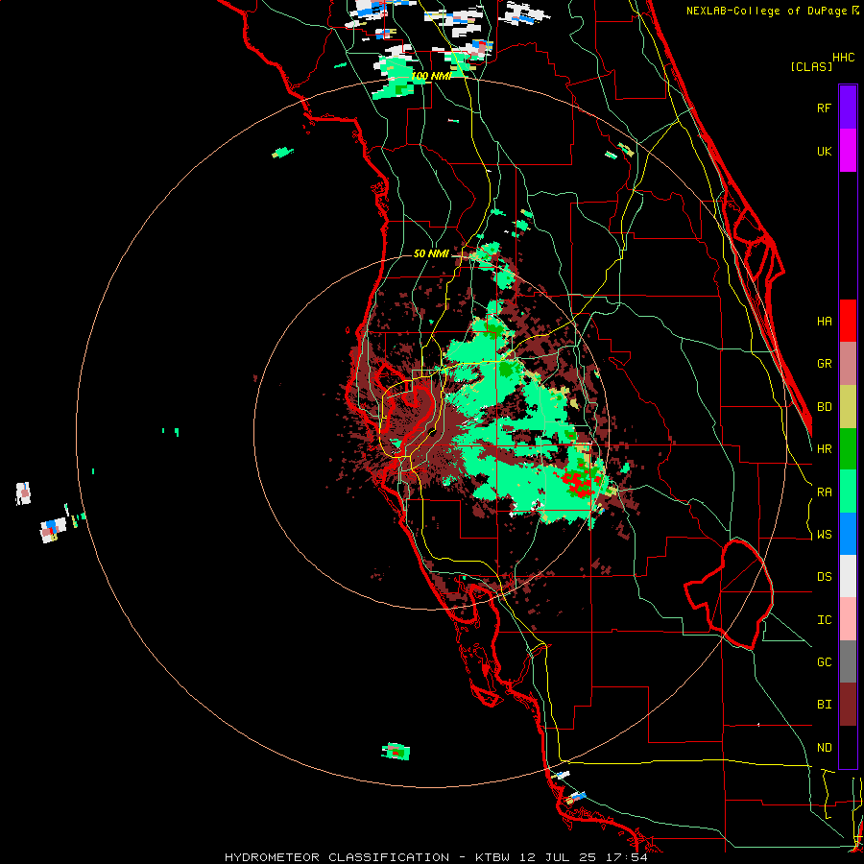This screenshot has height=864, width=864.
Task: Click the 100 NMI range ring label
Action: [x=431, y=76]
